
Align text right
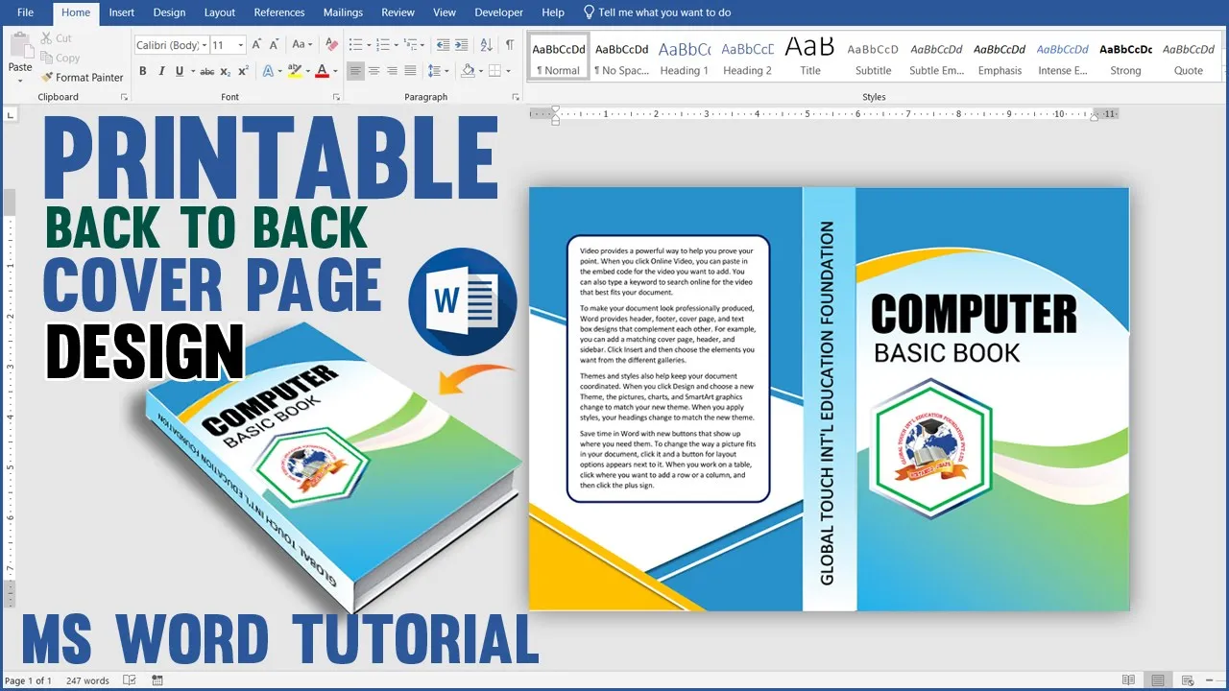point(393,71)
